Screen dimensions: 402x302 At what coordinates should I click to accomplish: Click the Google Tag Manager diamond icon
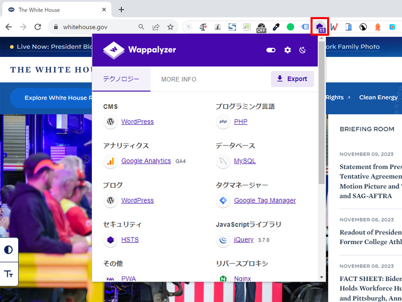point(223,200)
